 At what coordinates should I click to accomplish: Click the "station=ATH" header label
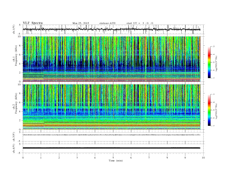(x=107, y=23)
